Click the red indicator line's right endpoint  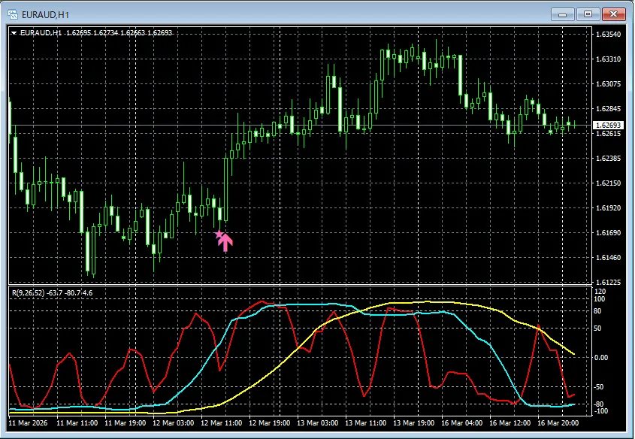click(x=575, y=394)
